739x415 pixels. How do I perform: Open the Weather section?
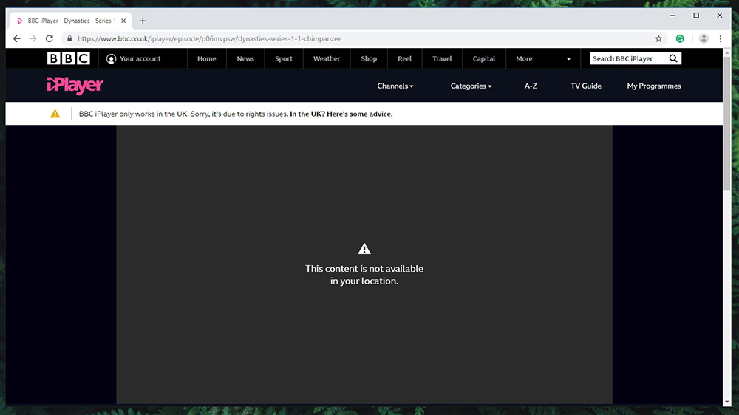327,58
